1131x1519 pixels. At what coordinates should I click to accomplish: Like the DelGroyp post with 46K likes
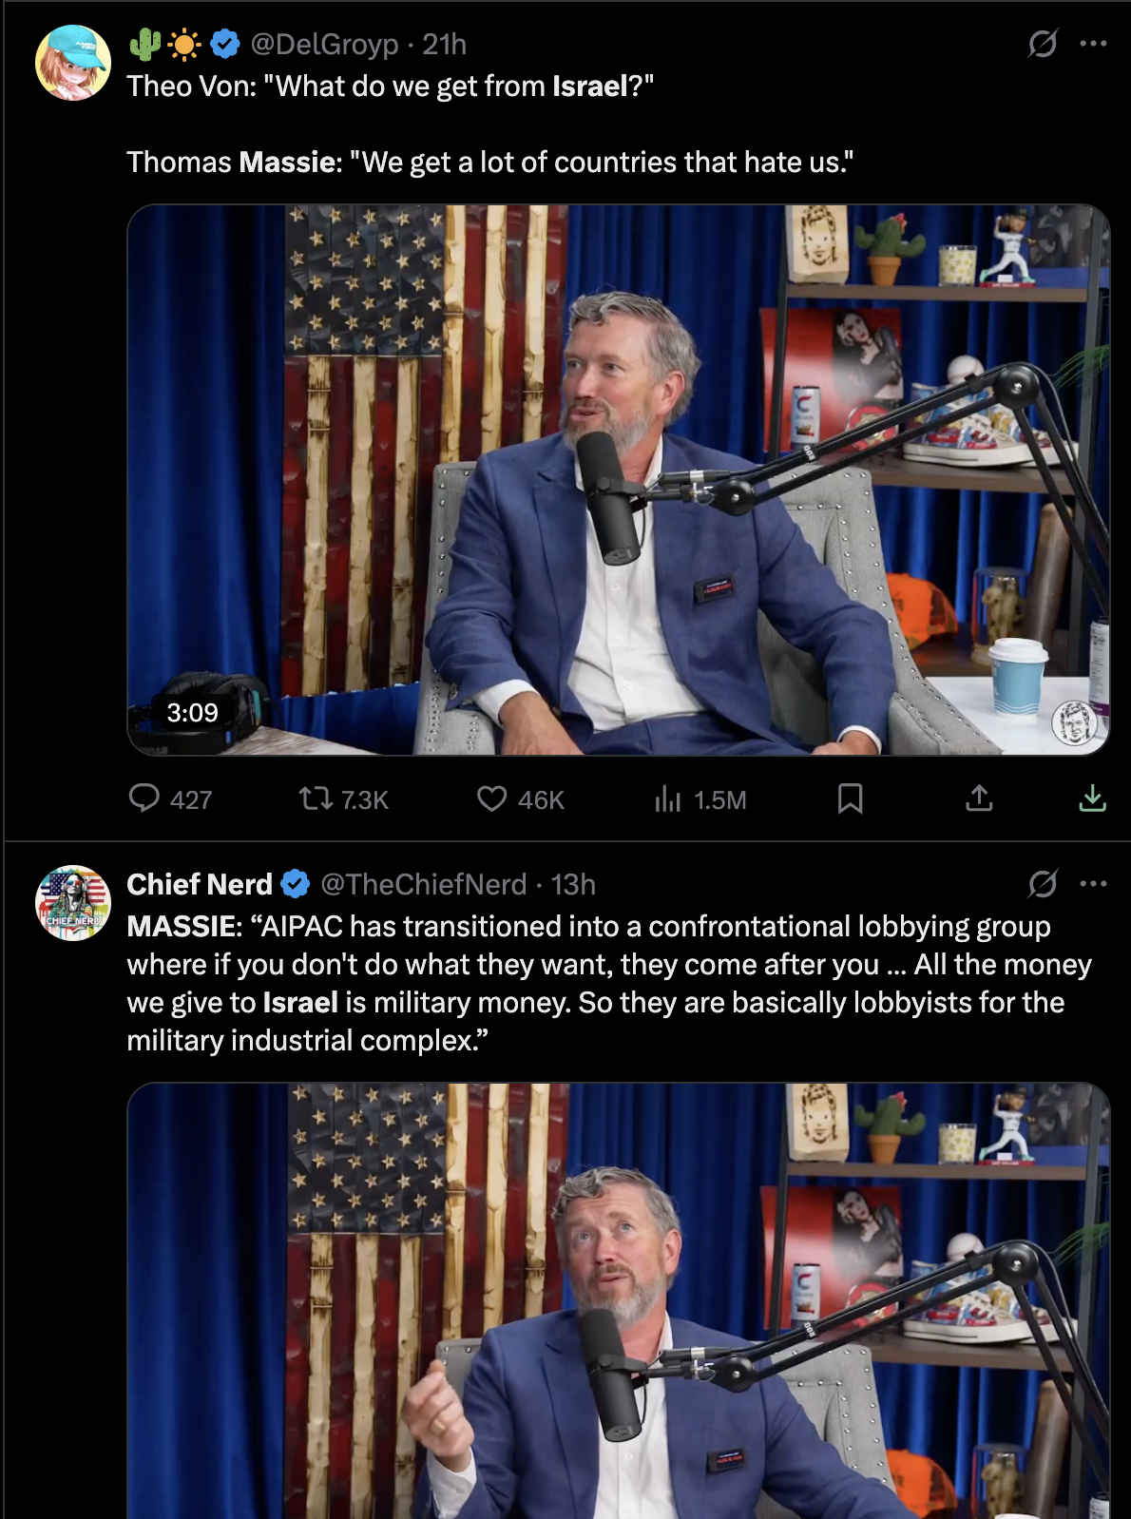(x=520, y=799)
